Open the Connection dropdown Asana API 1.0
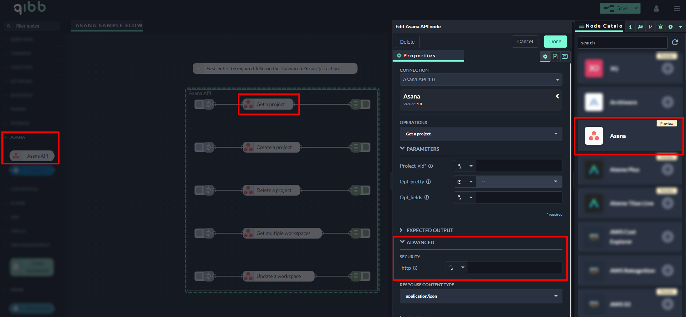This screenshot has width=686, height=317. coord(481,80)
